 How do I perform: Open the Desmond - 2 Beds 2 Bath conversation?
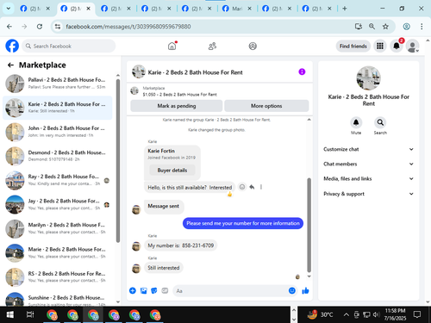tap(59, 156)
